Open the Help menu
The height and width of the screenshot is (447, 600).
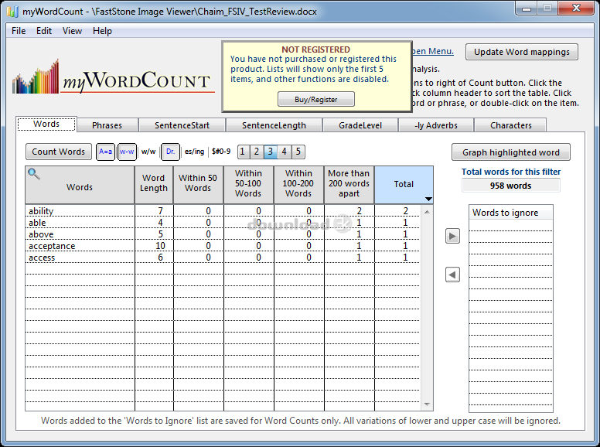point(102,31)
